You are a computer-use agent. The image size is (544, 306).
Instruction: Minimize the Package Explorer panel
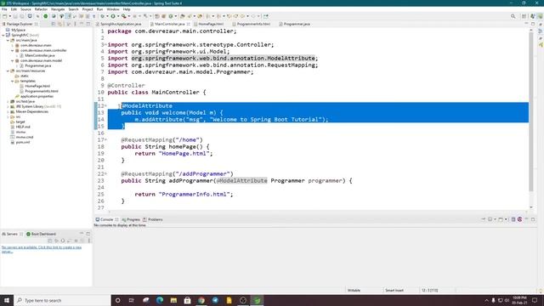82,24
